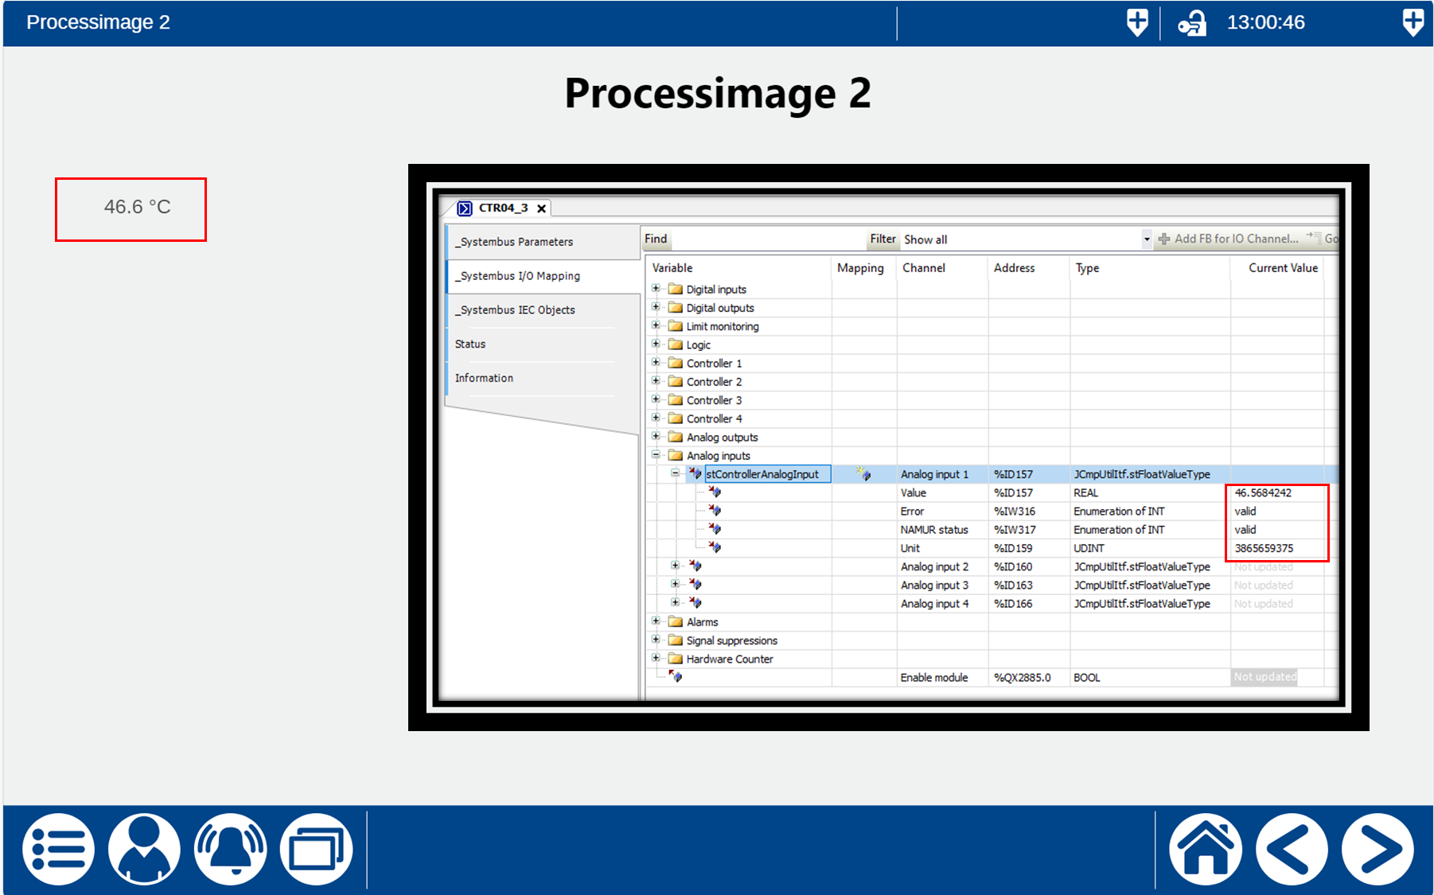Collapse the Analog inputs folder

tap(656, 455)
